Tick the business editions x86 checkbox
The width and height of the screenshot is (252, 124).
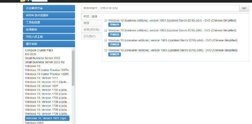click(x=106, y=30)
